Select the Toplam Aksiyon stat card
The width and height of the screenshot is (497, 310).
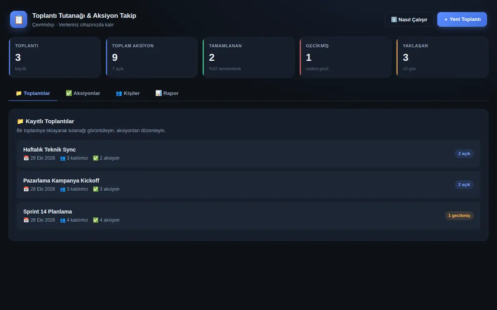152,57
